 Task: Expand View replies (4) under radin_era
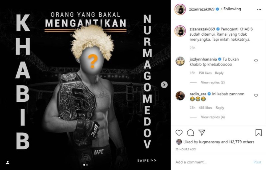pyautogui.click(x=213, y=117)
